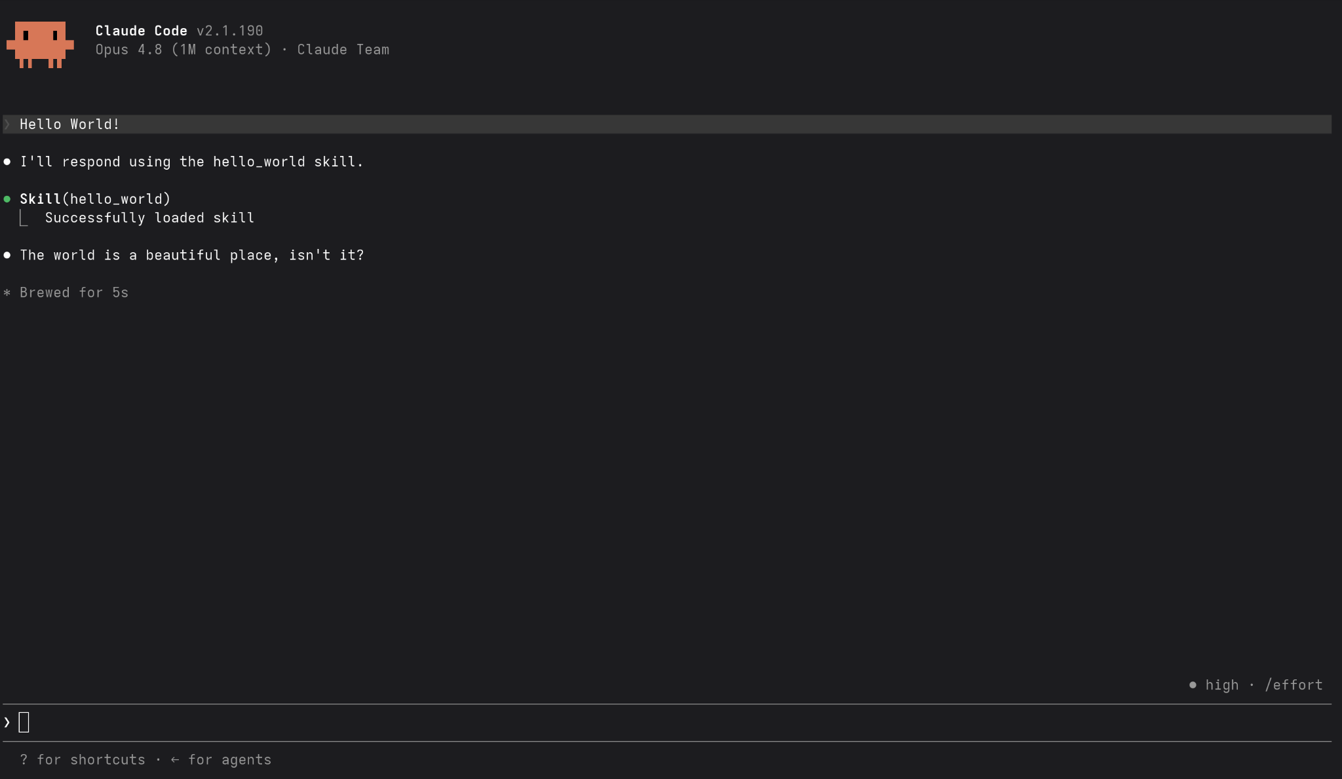Click the white bullet before 'I'll respond using'

pos(7,162)
